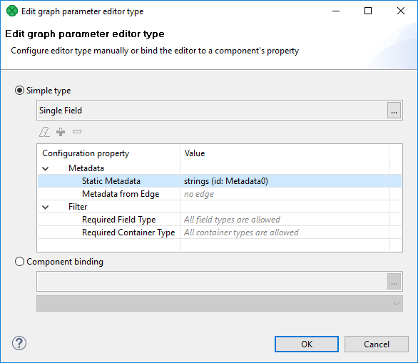Select the Static Metadata row
The image size is (418, 363).
(220, 181)
